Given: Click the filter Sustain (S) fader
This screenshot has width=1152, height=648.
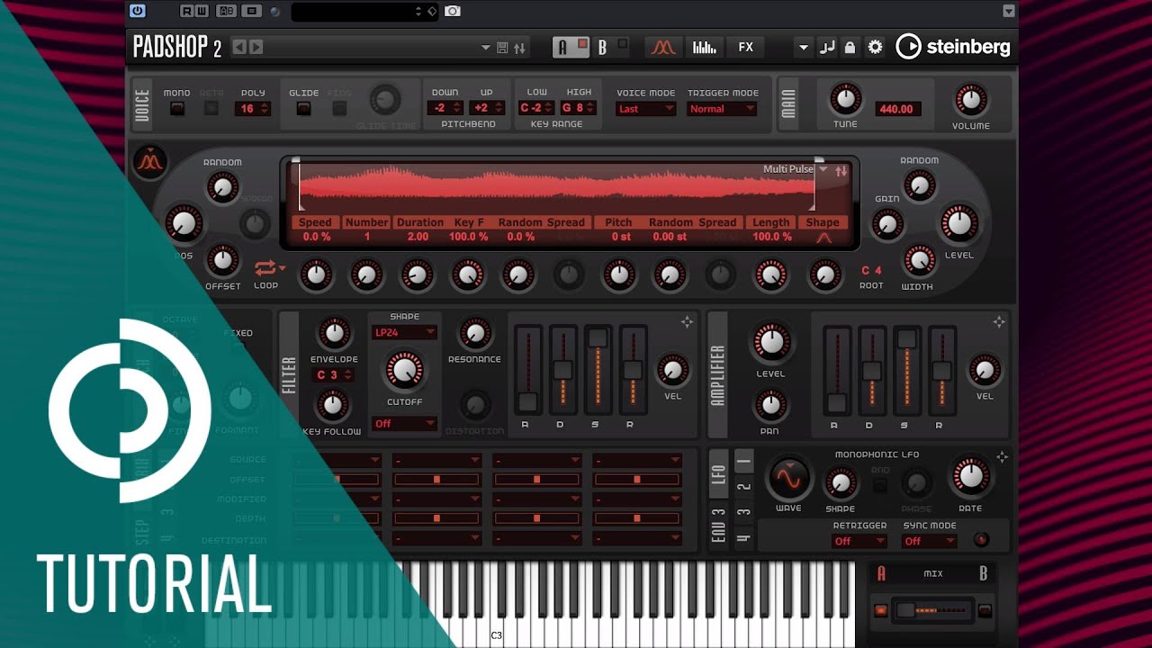Looking at the screenshot, I should coord(598,369).
